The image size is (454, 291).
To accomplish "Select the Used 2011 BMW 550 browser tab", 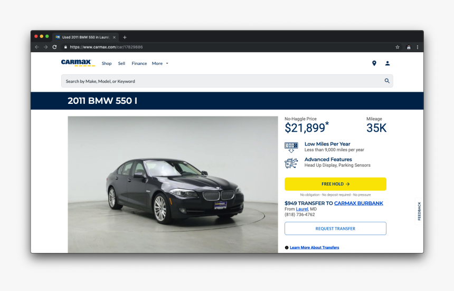I will (x=86, y=37).
